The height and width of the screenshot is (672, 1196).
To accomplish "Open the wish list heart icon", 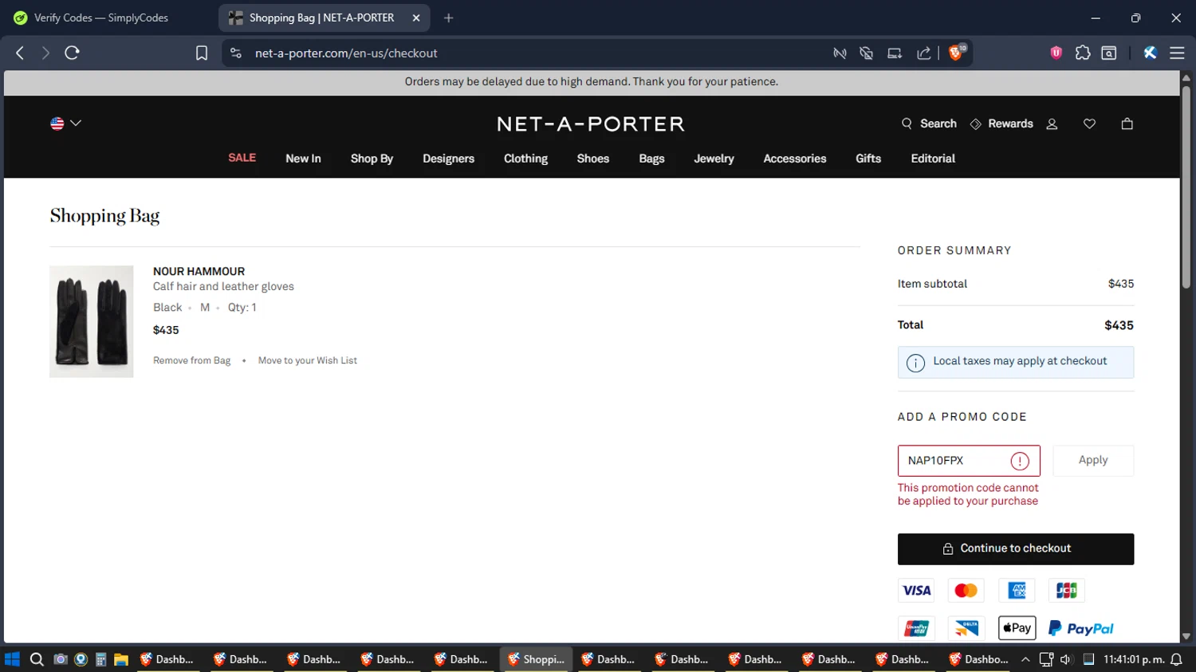I will point(1089,124).
